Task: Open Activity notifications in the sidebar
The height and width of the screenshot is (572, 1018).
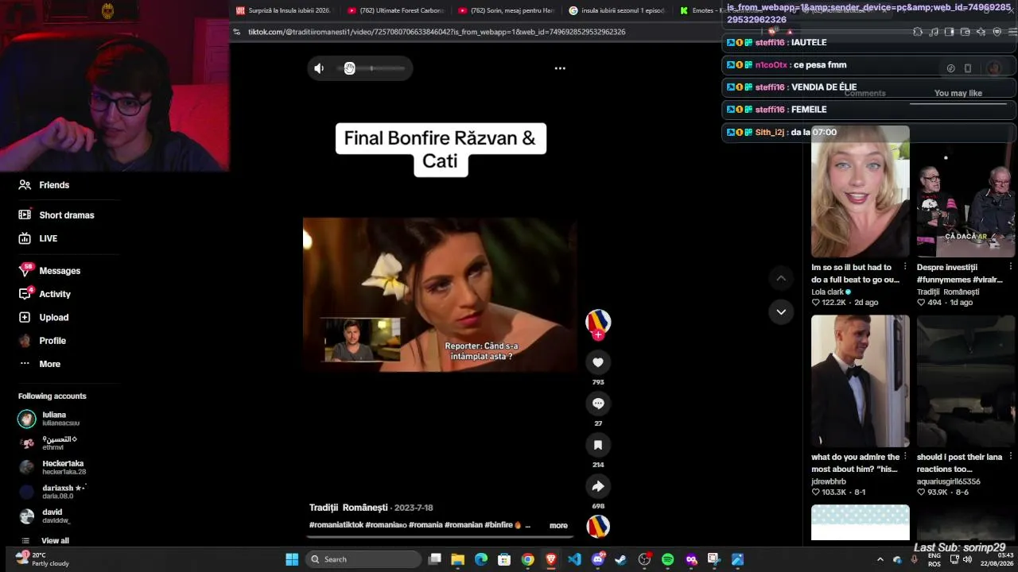Action: tap(45, 294)
